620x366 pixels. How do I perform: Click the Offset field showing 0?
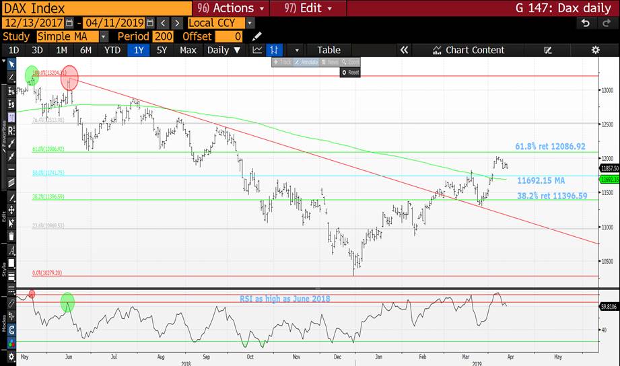click(x=229, y=37)
